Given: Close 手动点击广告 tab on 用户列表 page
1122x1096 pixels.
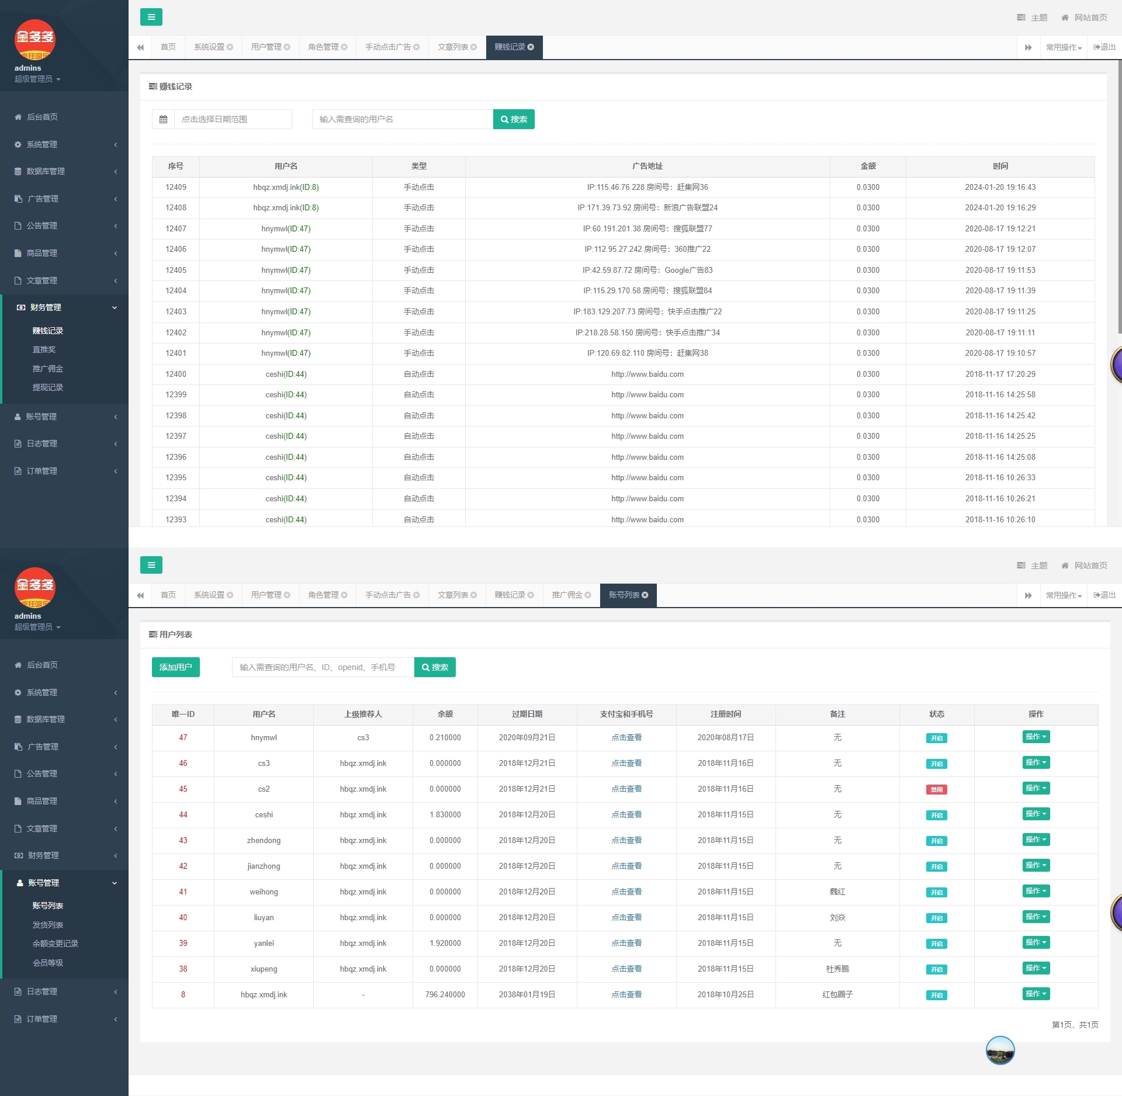Looking at the screenshot, I should coord(417,595).
